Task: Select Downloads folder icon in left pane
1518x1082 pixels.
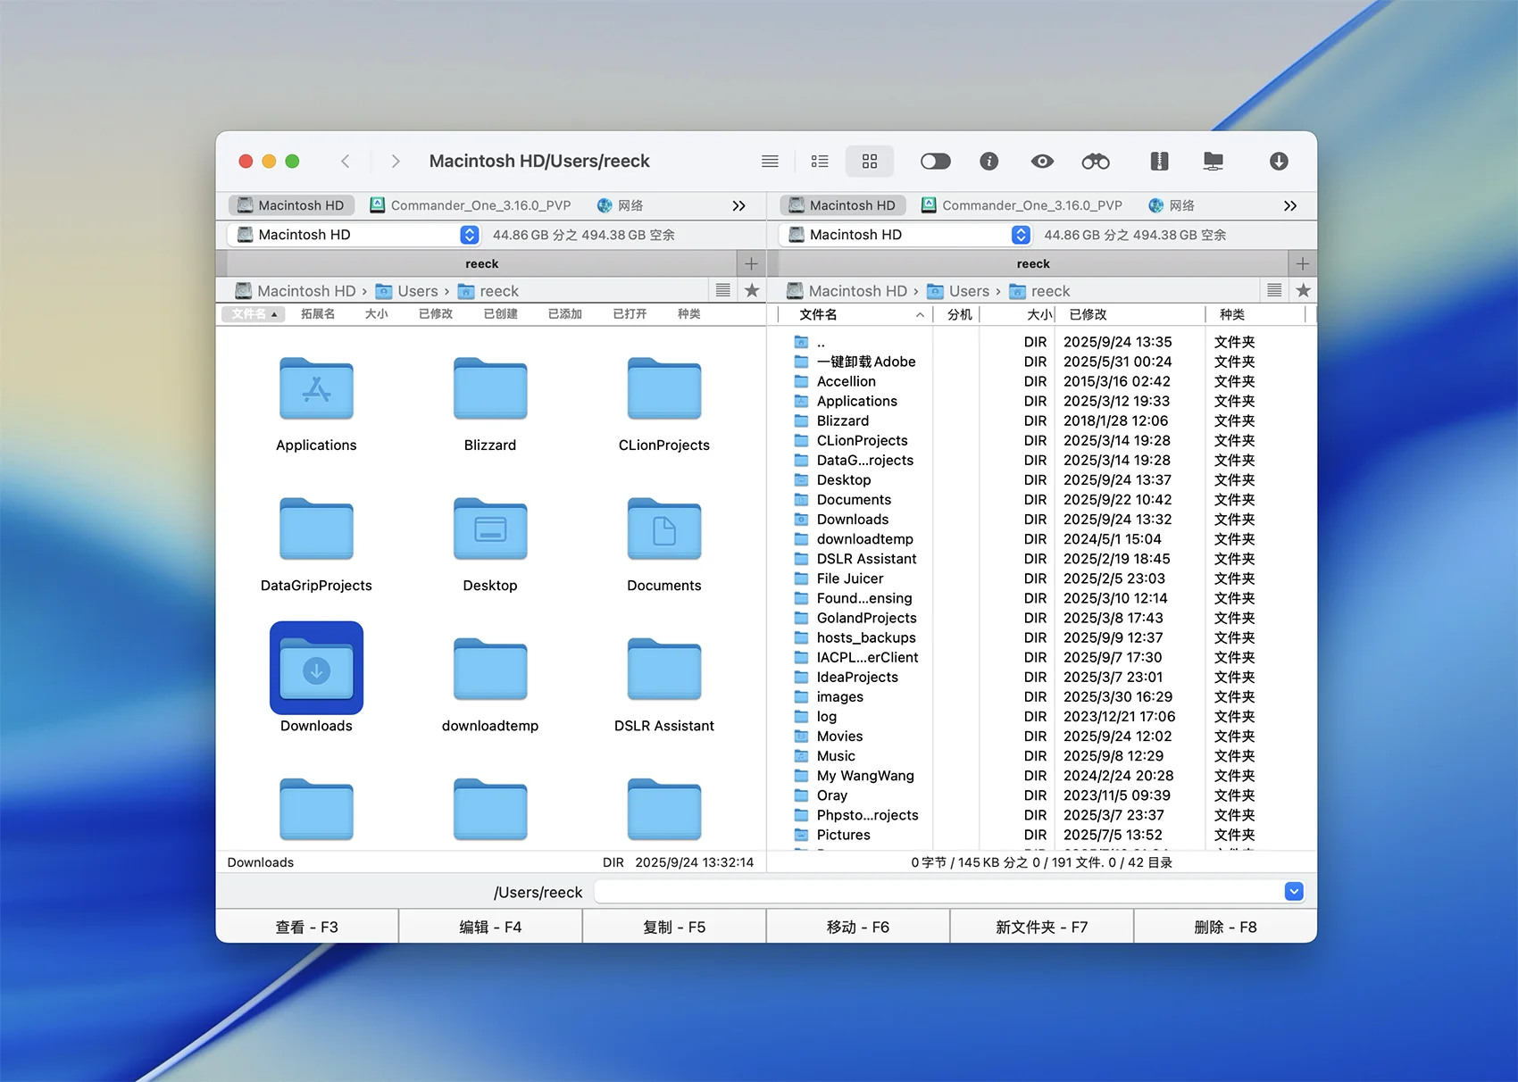Action: pyautogui.click(x=316, y=669)
